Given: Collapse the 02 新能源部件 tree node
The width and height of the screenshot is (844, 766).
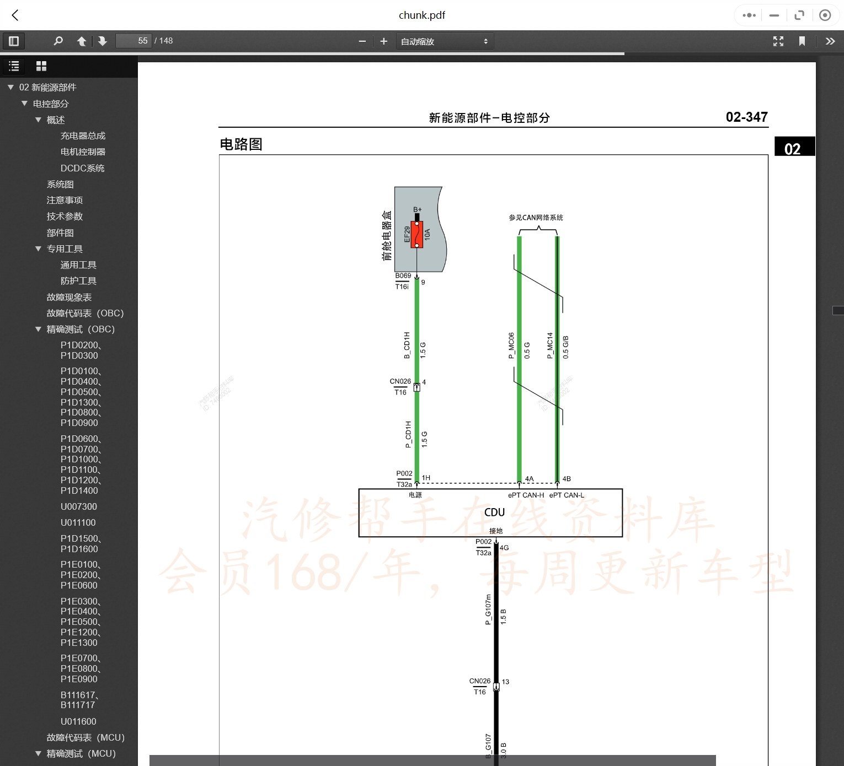Looking at the screenshot, I should click(10, 88).
